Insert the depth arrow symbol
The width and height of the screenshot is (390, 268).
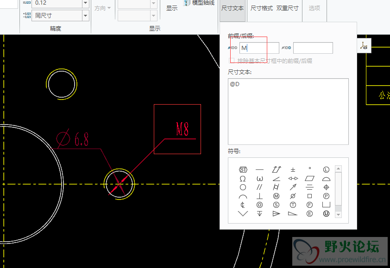point(259,213)
